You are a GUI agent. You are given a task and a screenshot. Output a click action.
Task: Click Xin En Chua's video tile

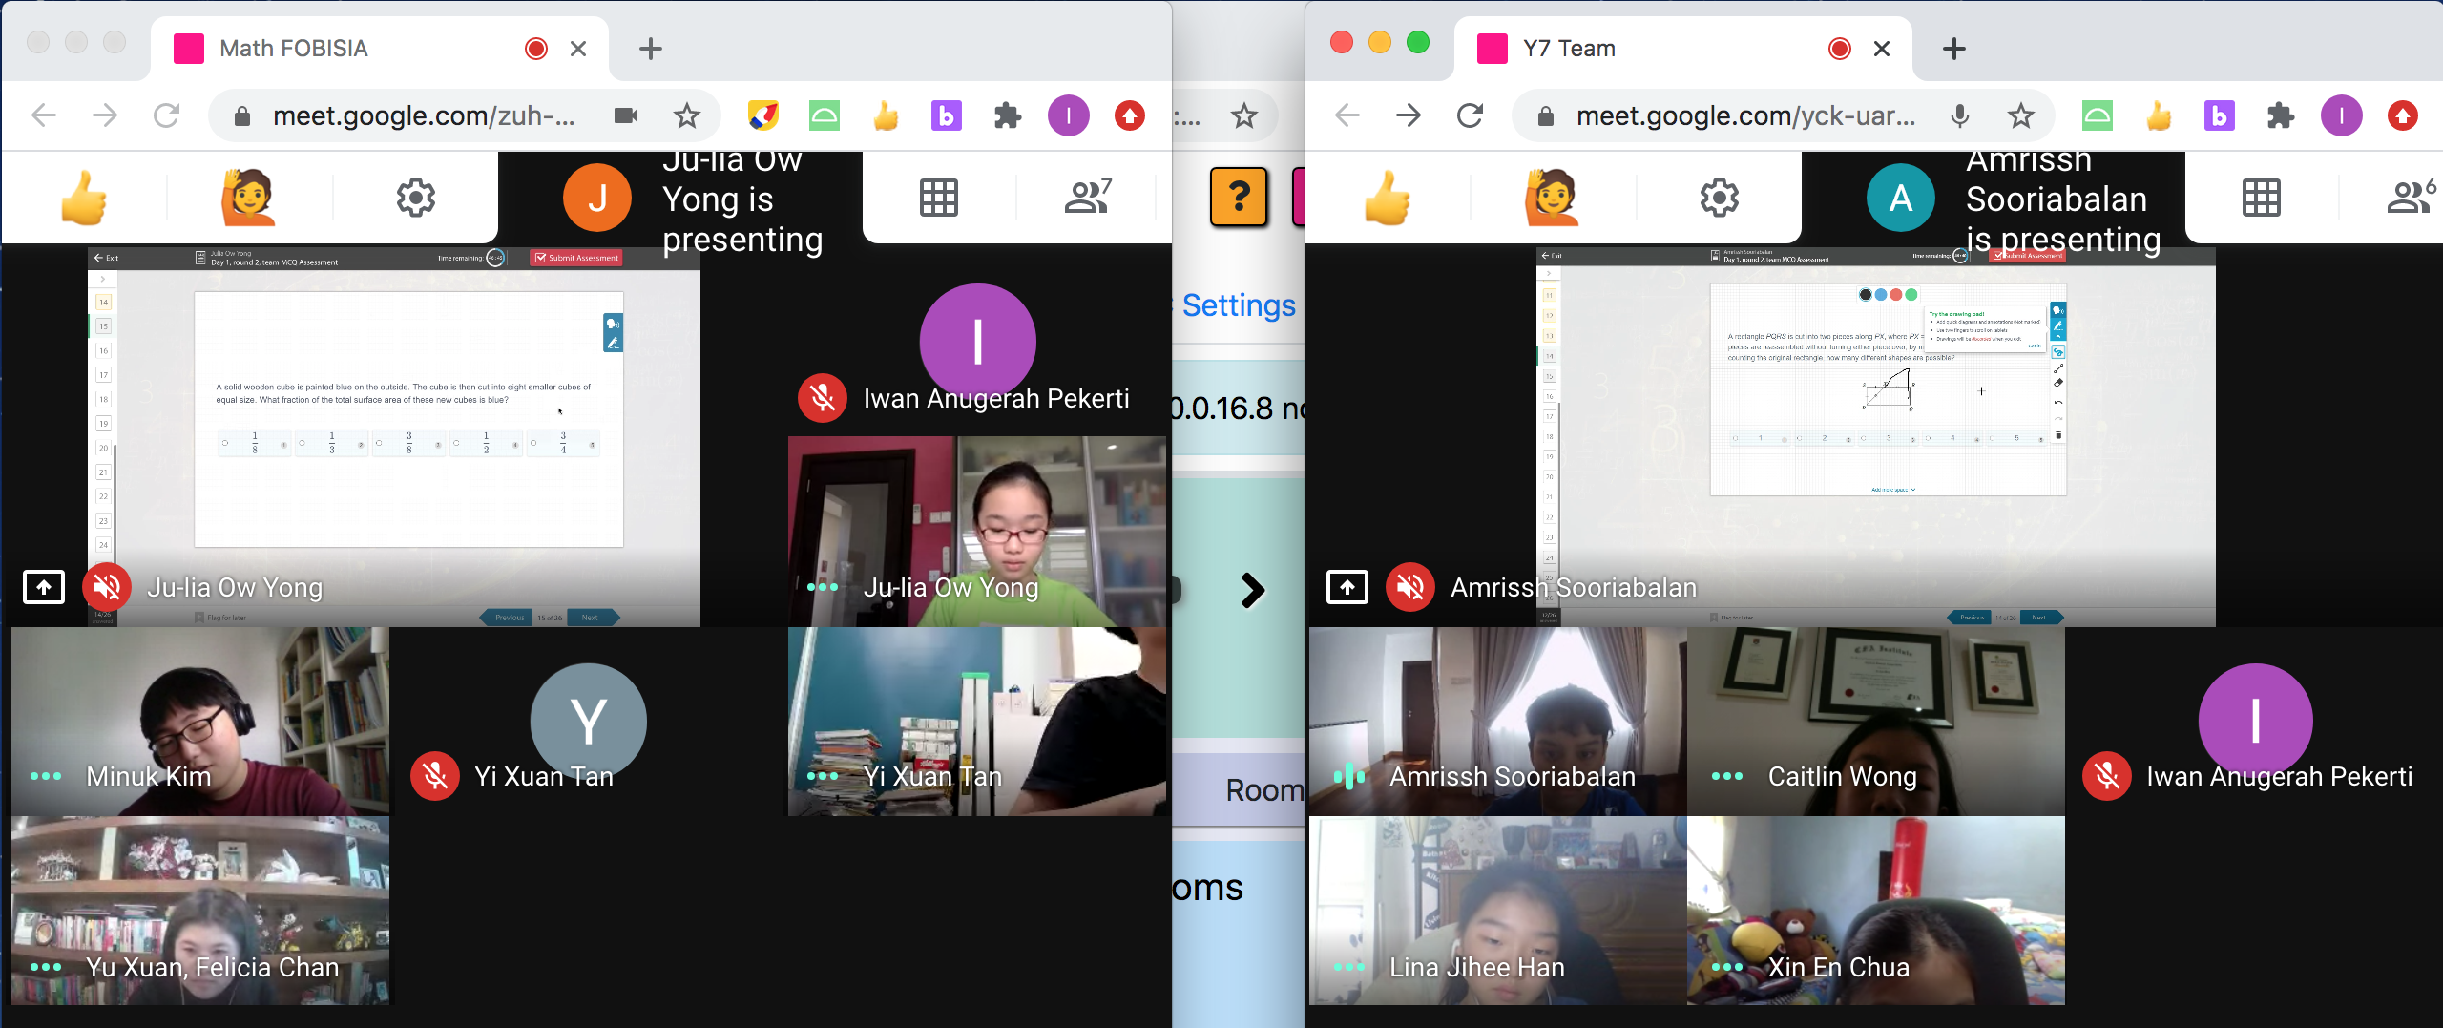(x=1876, y=911)
